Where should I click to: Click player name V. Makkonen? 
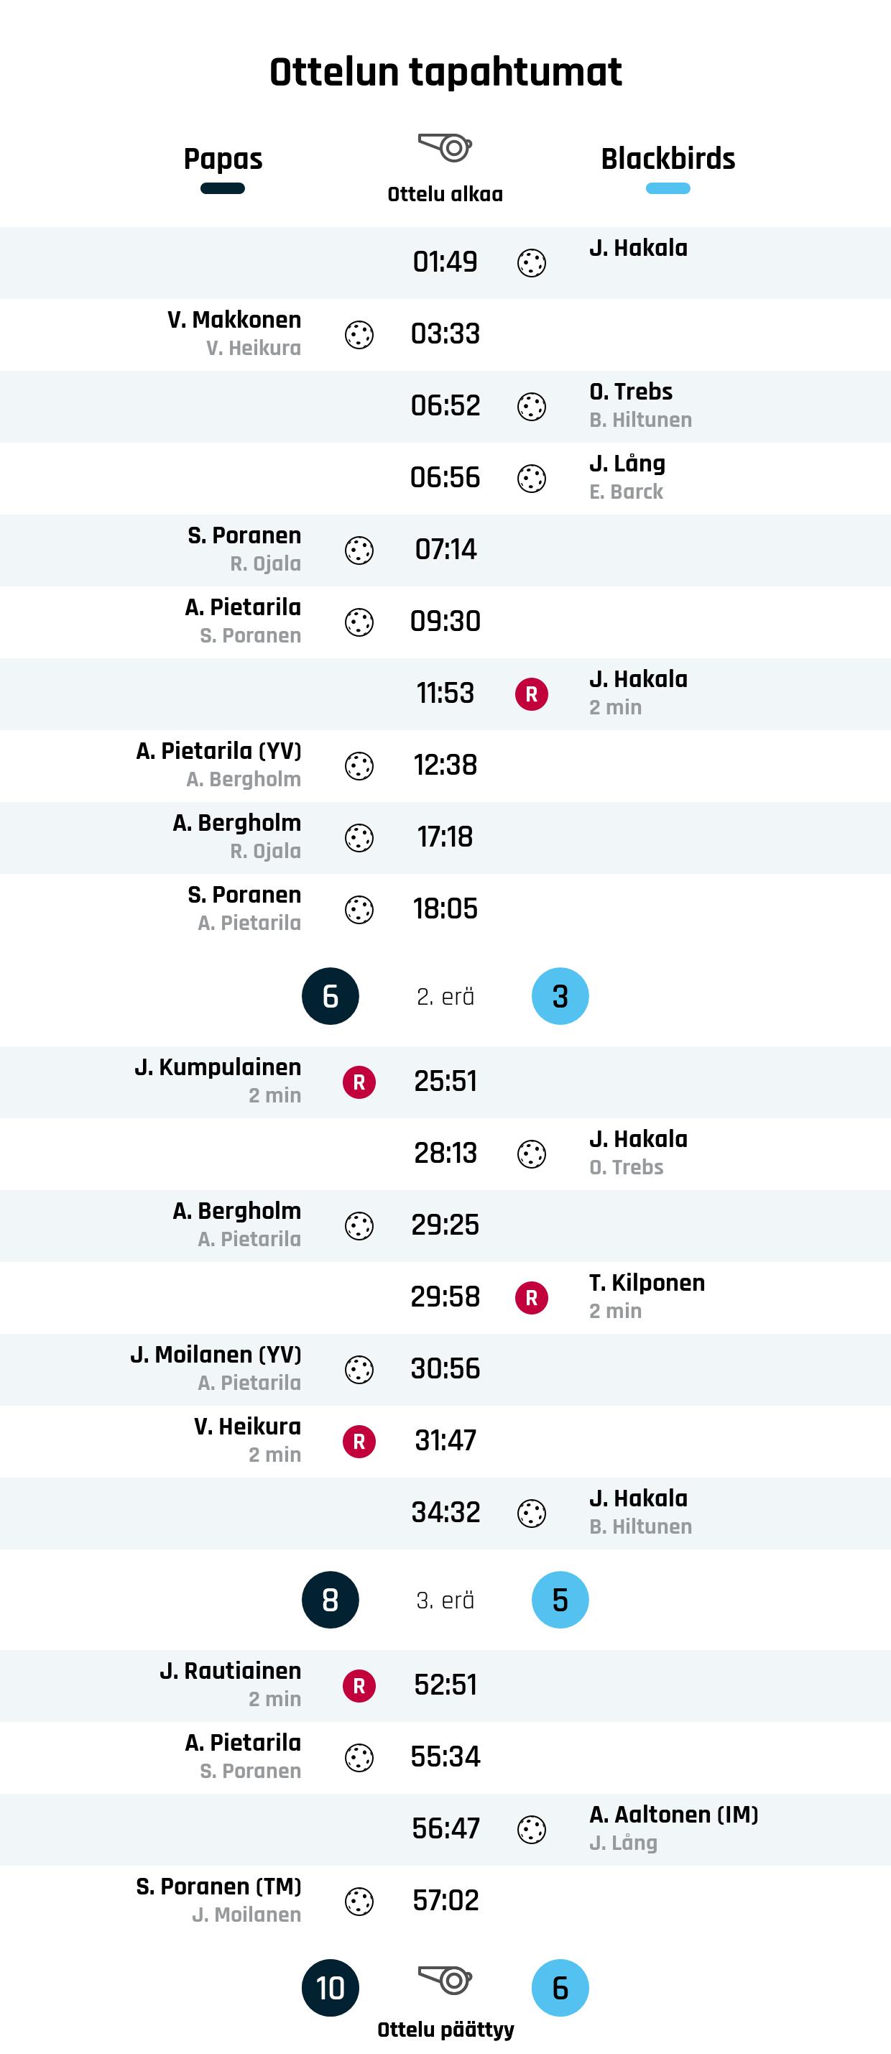[x=234, y=320]
